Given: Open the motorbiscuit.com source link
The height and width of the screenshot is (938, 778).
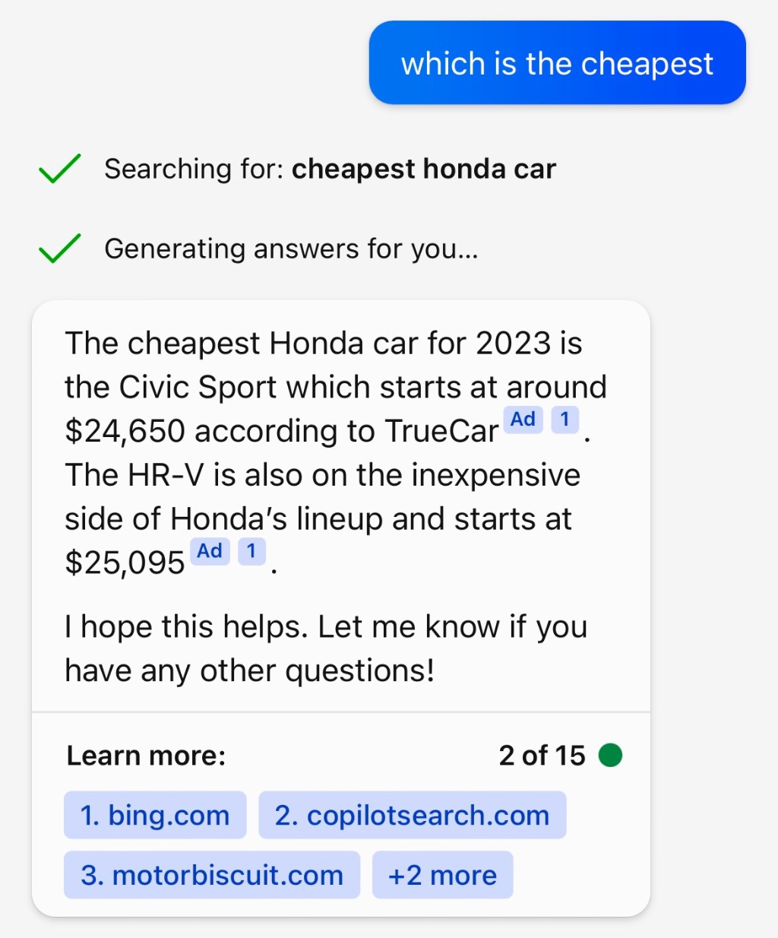Looking at the screenshot, I should (x=212, y=875).
